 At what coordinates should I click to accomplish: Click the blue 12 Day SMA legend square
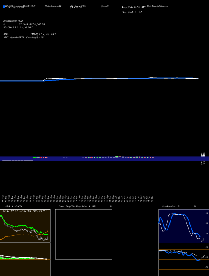point(4,7)
